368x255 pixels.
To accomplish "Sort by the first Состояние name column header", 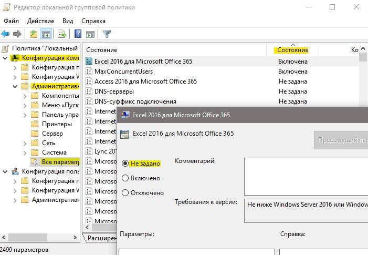I will coord(175,50).
